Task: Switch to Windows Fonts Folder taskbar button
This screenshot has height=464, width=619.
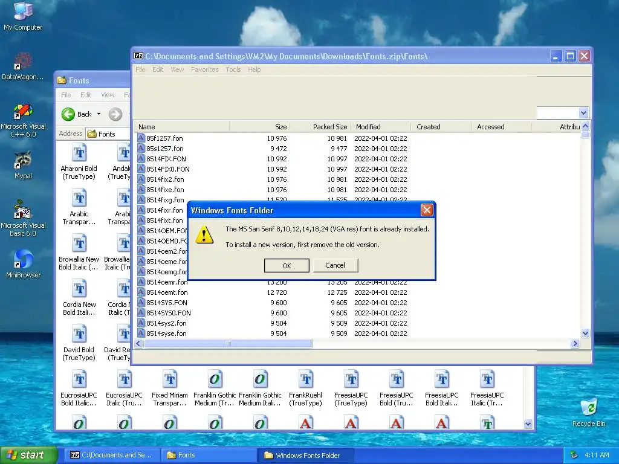Action: pyautogui.click(x=306, y=455)
